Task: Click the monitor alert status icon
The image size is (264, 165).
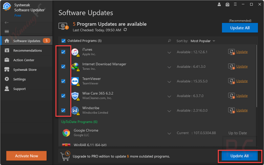Action: tap(63, 26)
